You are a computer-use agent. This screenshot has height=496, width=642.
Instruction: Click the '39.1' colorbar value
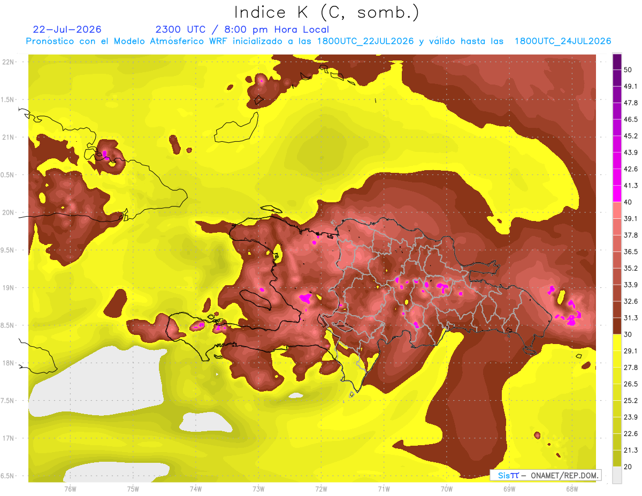pyautogui.click(x=631, y=218)
